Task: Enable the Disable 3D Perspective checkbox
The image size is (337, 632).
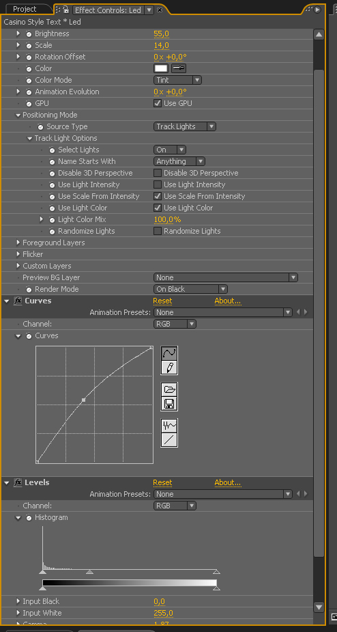Action: 158,173
